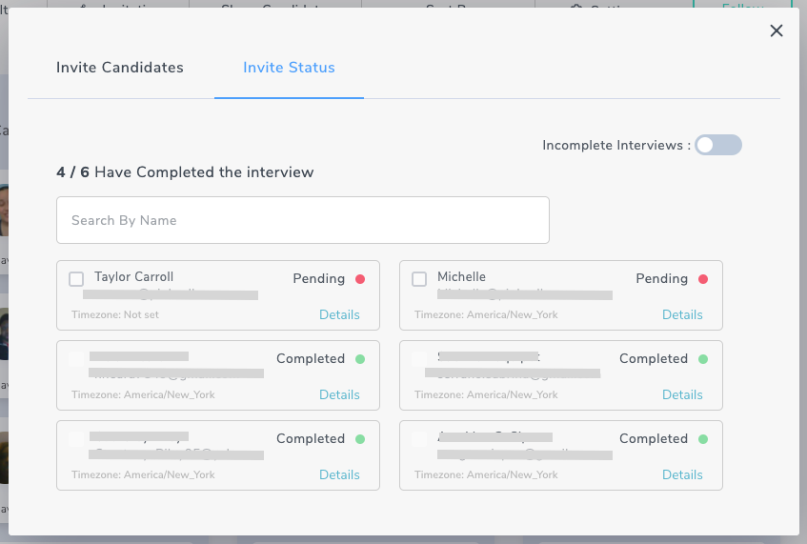Open Details in the card below Taylor Carroll
Image resolution: width=807 pixels, height=544 pixels.
click(339, 394)
